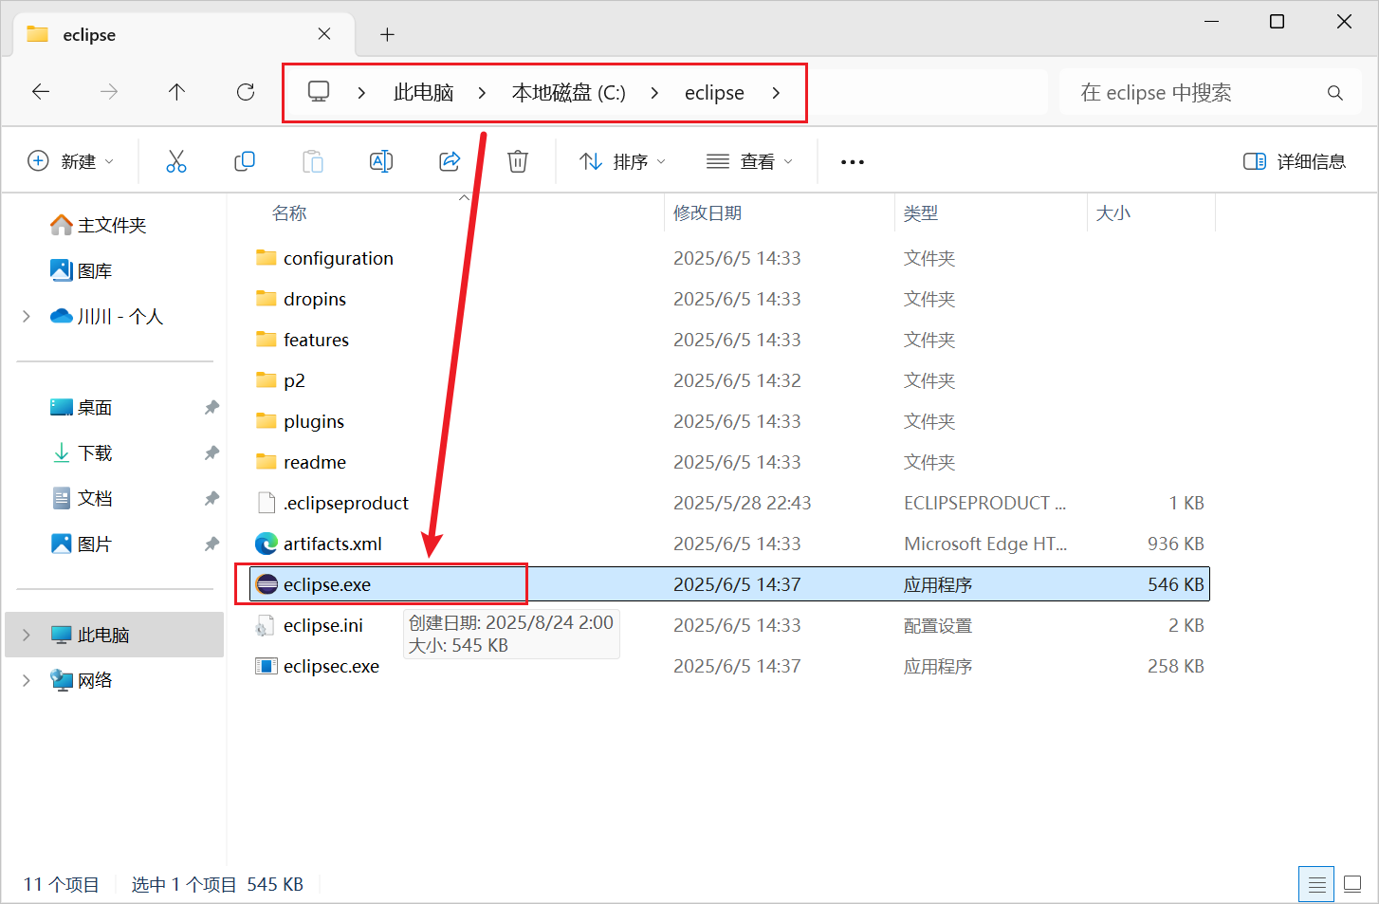Select the eclipse window tab

(185, 35)
